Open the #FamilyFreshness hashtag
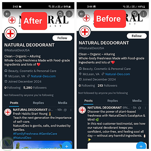 (26, 134)
